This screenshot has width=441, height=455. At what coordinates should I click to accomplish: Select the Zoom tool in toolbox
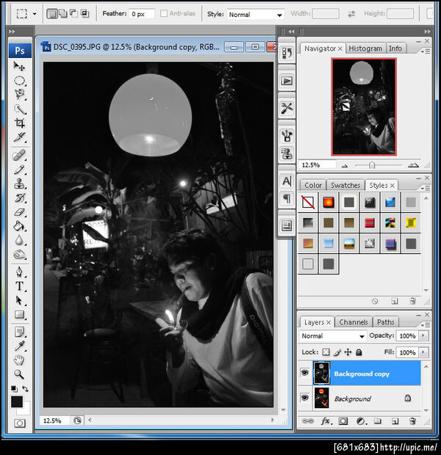pyautogui.click(x=20, y=374)
